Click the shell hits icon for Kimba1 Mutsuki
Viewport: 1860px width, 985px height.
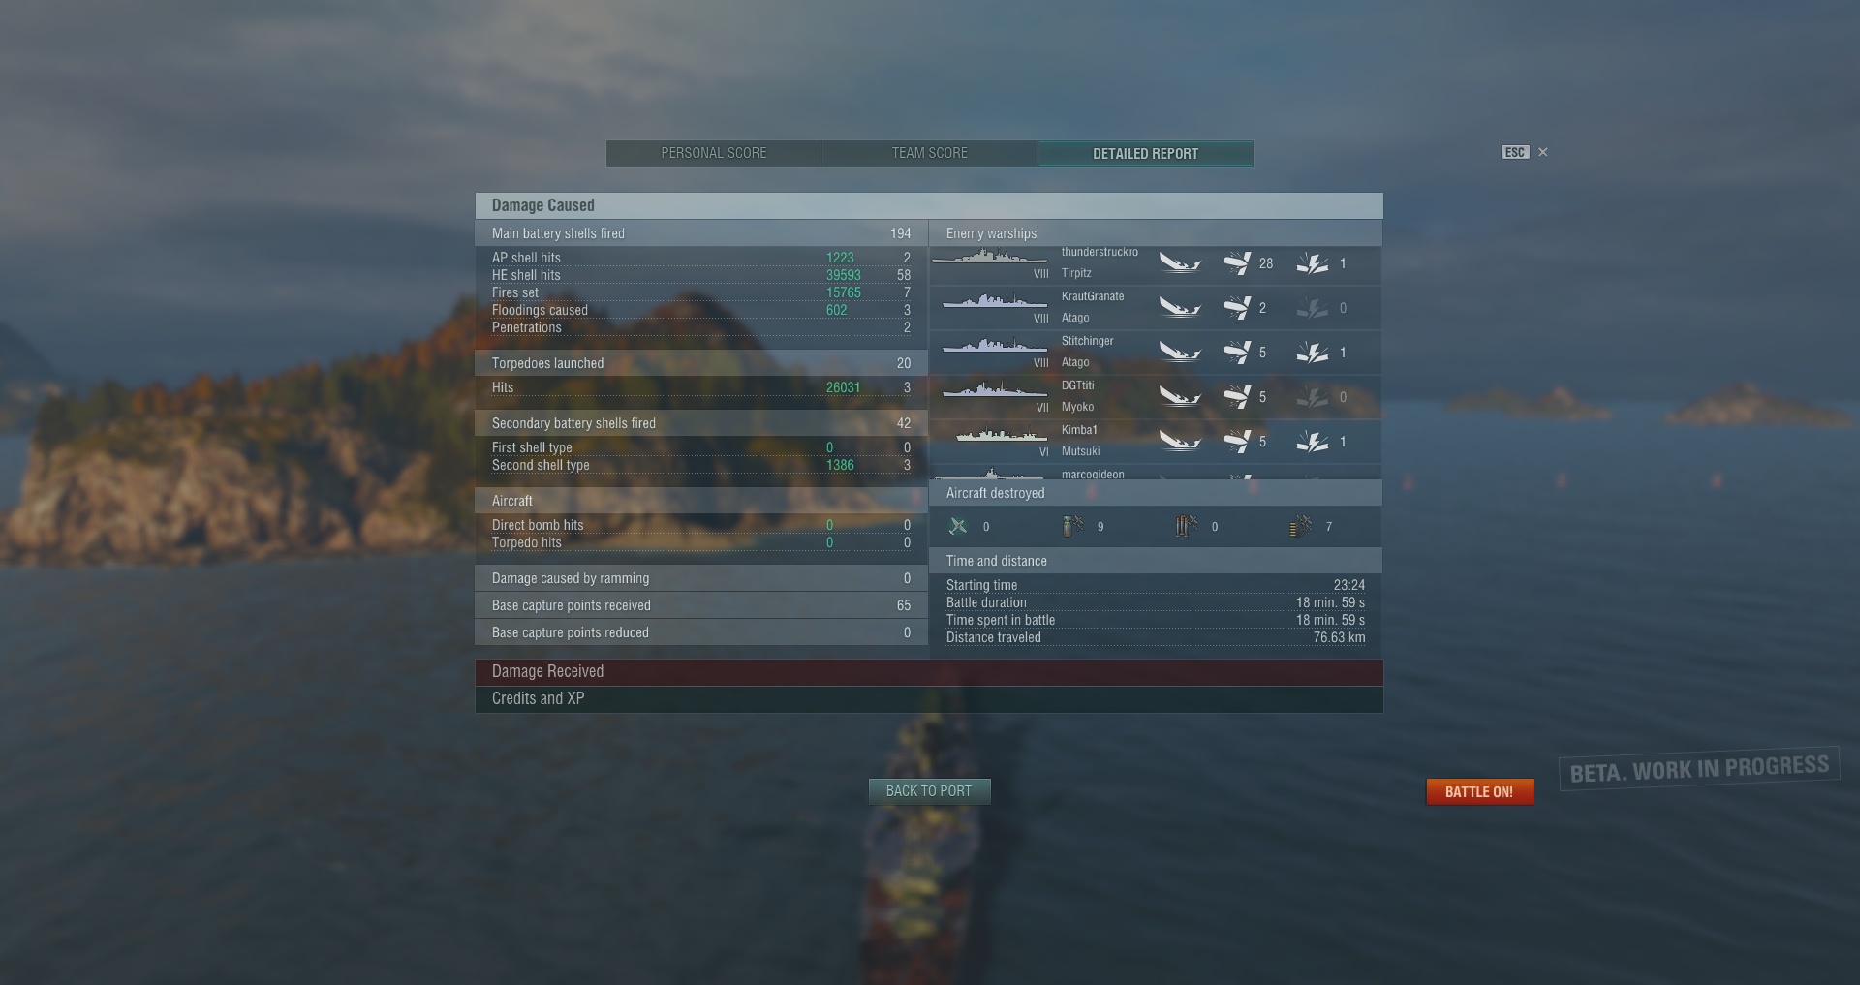coord(1237,442)
